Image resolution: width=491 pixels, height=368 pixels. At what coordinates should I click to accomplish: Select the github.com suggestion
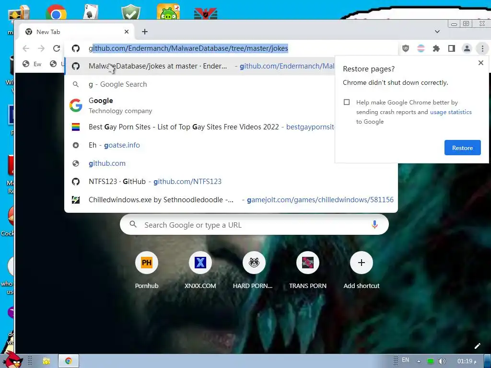pyautogui.click(x=231, y=163)
